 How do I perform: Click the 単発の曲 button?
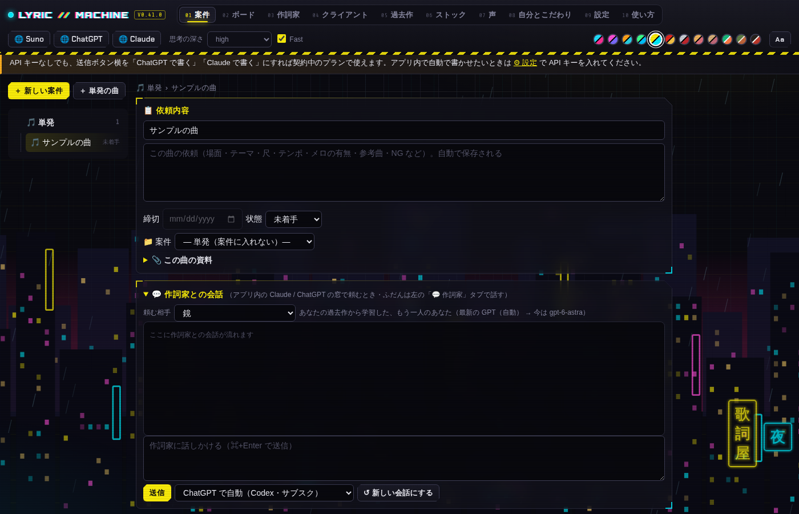click(99, 91)
